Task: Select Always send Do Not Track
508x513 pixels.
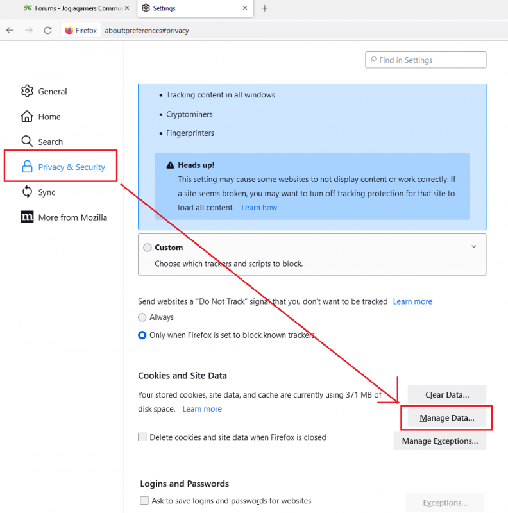Action: 142,317
